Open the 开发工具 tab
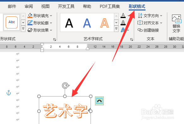Image resolution: width=184 pixels, height=124 pixels. [x=66, y=6]
